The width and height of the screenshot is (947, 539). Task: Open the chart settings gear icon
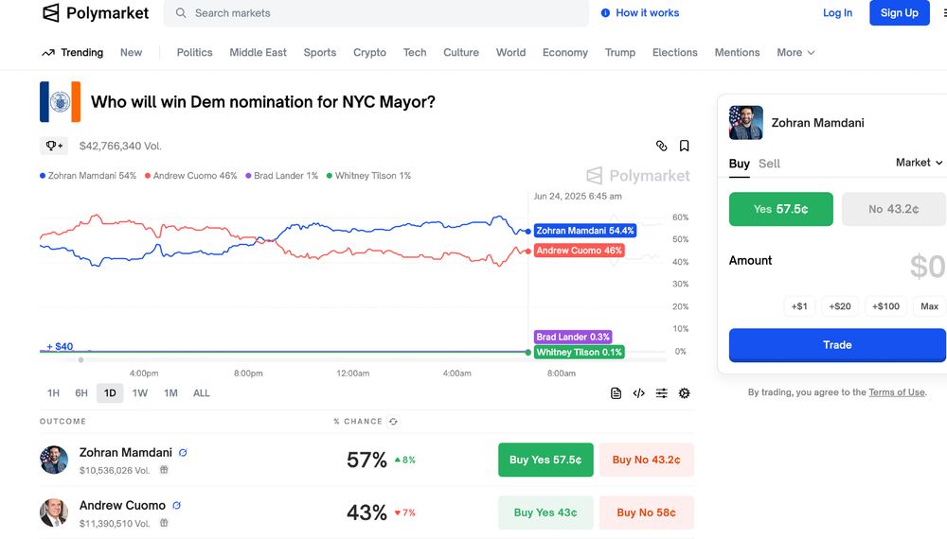coord(684,393)
